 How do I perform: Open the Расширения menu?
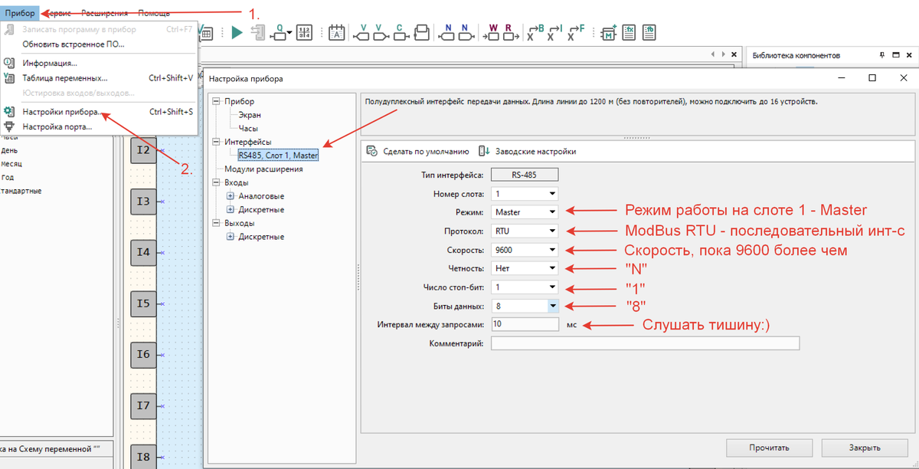tap(104, 14)
